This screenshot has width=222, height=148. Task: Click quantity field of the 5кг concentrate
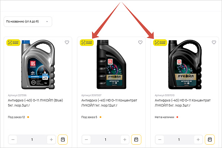click(179, 140)
